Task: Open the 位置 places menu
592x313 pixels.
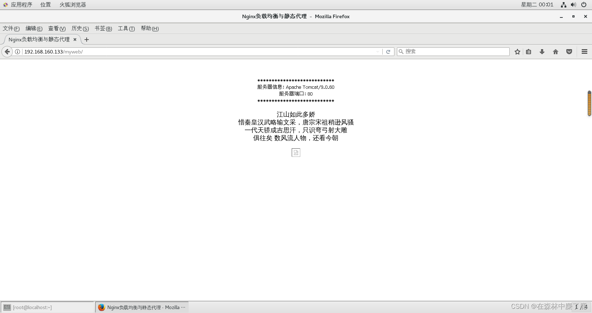Action: (x=46, y=5)
